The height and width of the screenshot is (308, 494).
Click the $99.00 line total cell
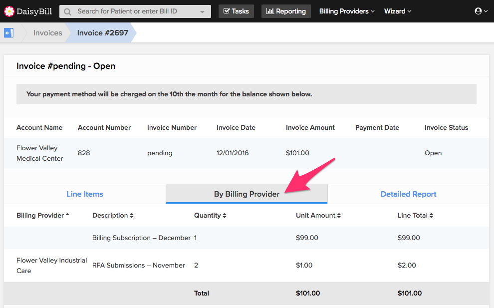409,238
